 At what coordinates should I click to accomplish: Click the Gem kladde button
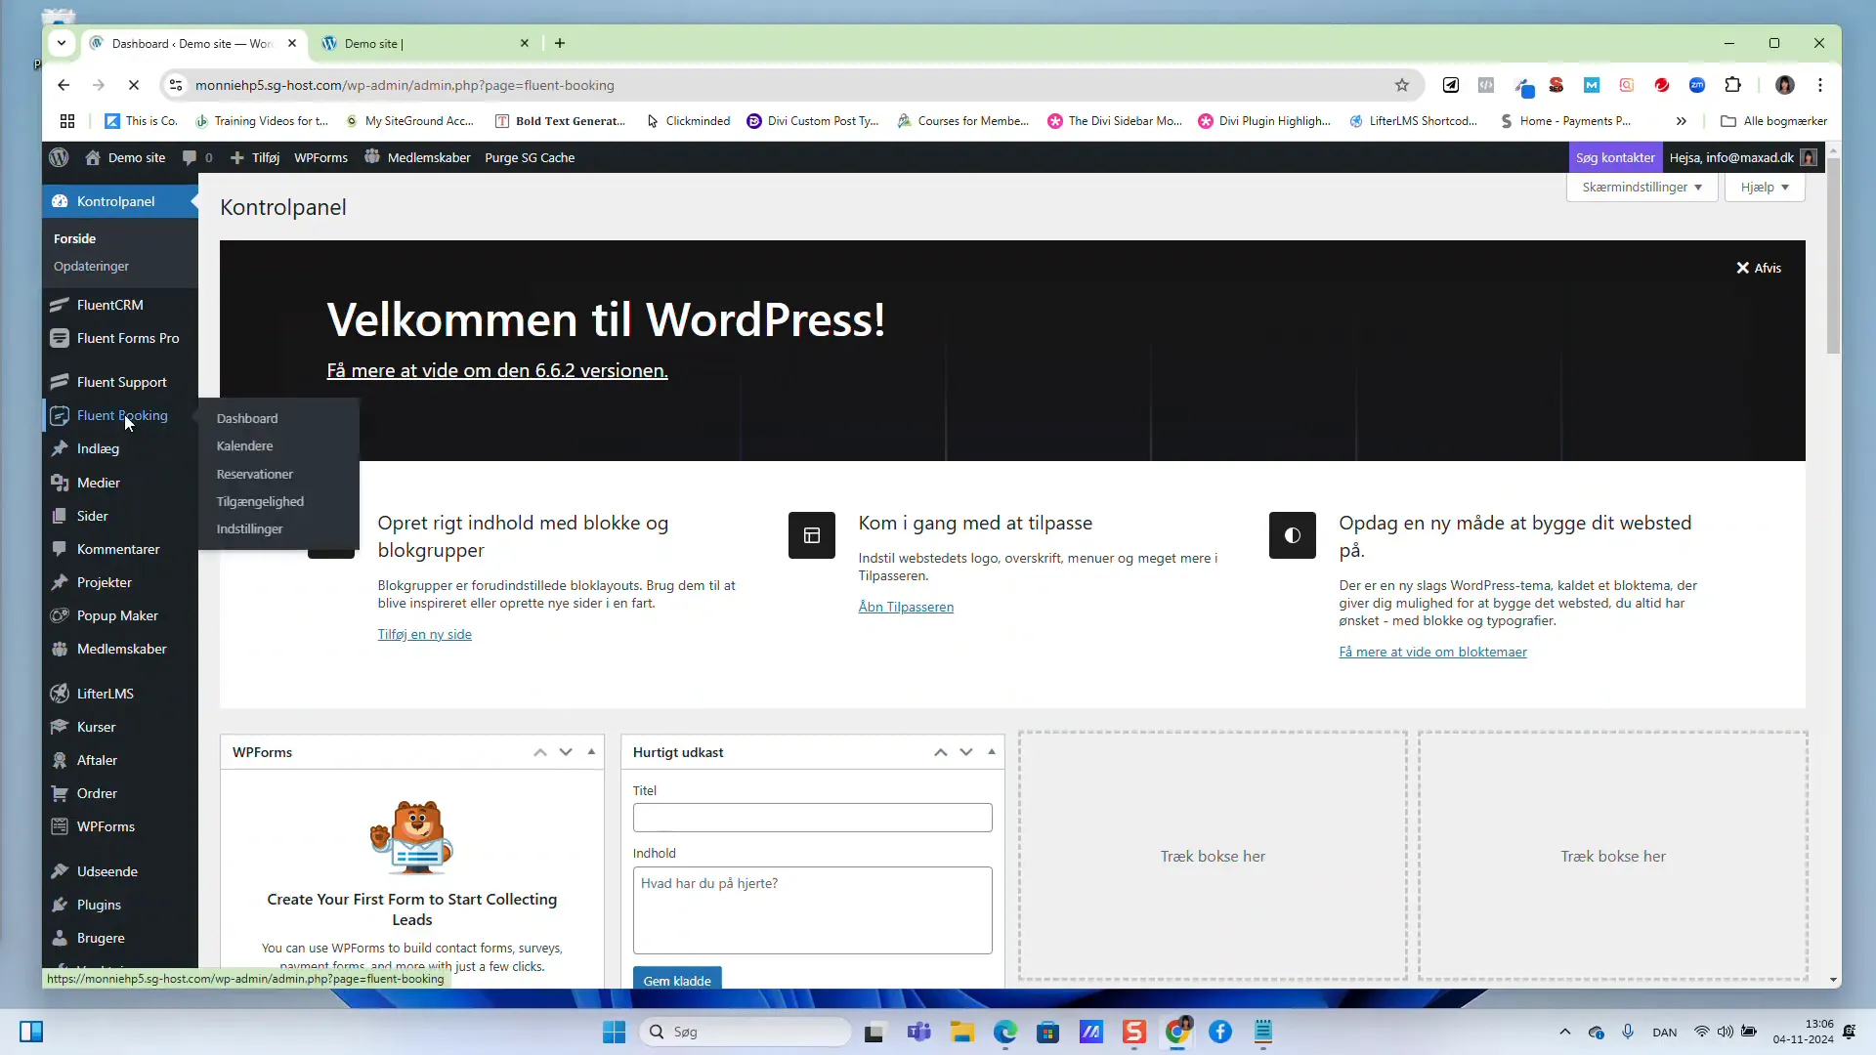(x=677, y=980)
